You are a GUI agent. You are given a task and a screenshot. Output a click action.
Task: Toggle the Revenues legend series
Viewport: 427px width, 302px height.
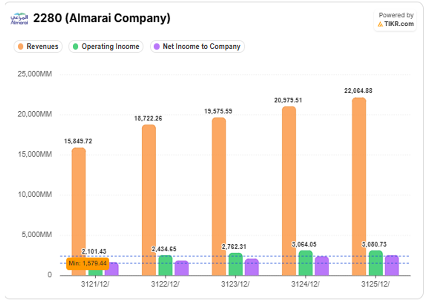38,46
